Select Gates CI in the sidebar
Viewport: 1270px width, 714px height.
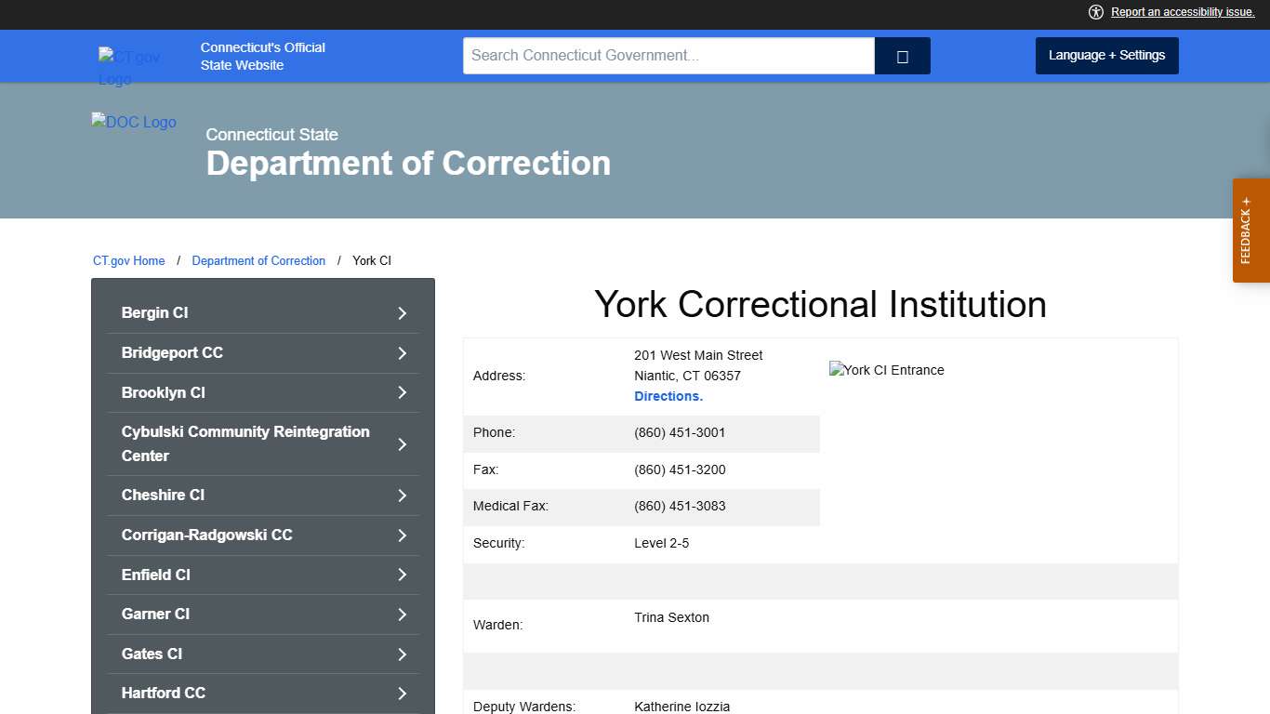(x=262, y=654)
